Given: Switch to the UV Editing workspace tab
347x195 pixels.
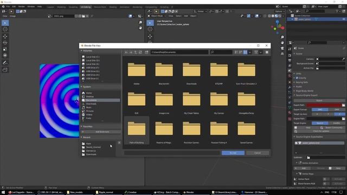Looking at the screenshot, I should point(86,7).
